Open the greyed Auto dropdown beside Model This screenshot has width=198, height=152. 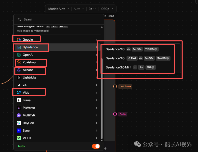(x=79, y=9)
